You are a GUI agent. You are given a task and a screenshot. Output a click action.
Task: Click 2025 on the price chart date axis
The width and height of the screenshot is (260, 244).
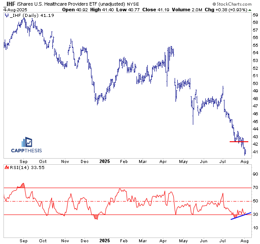104,161
